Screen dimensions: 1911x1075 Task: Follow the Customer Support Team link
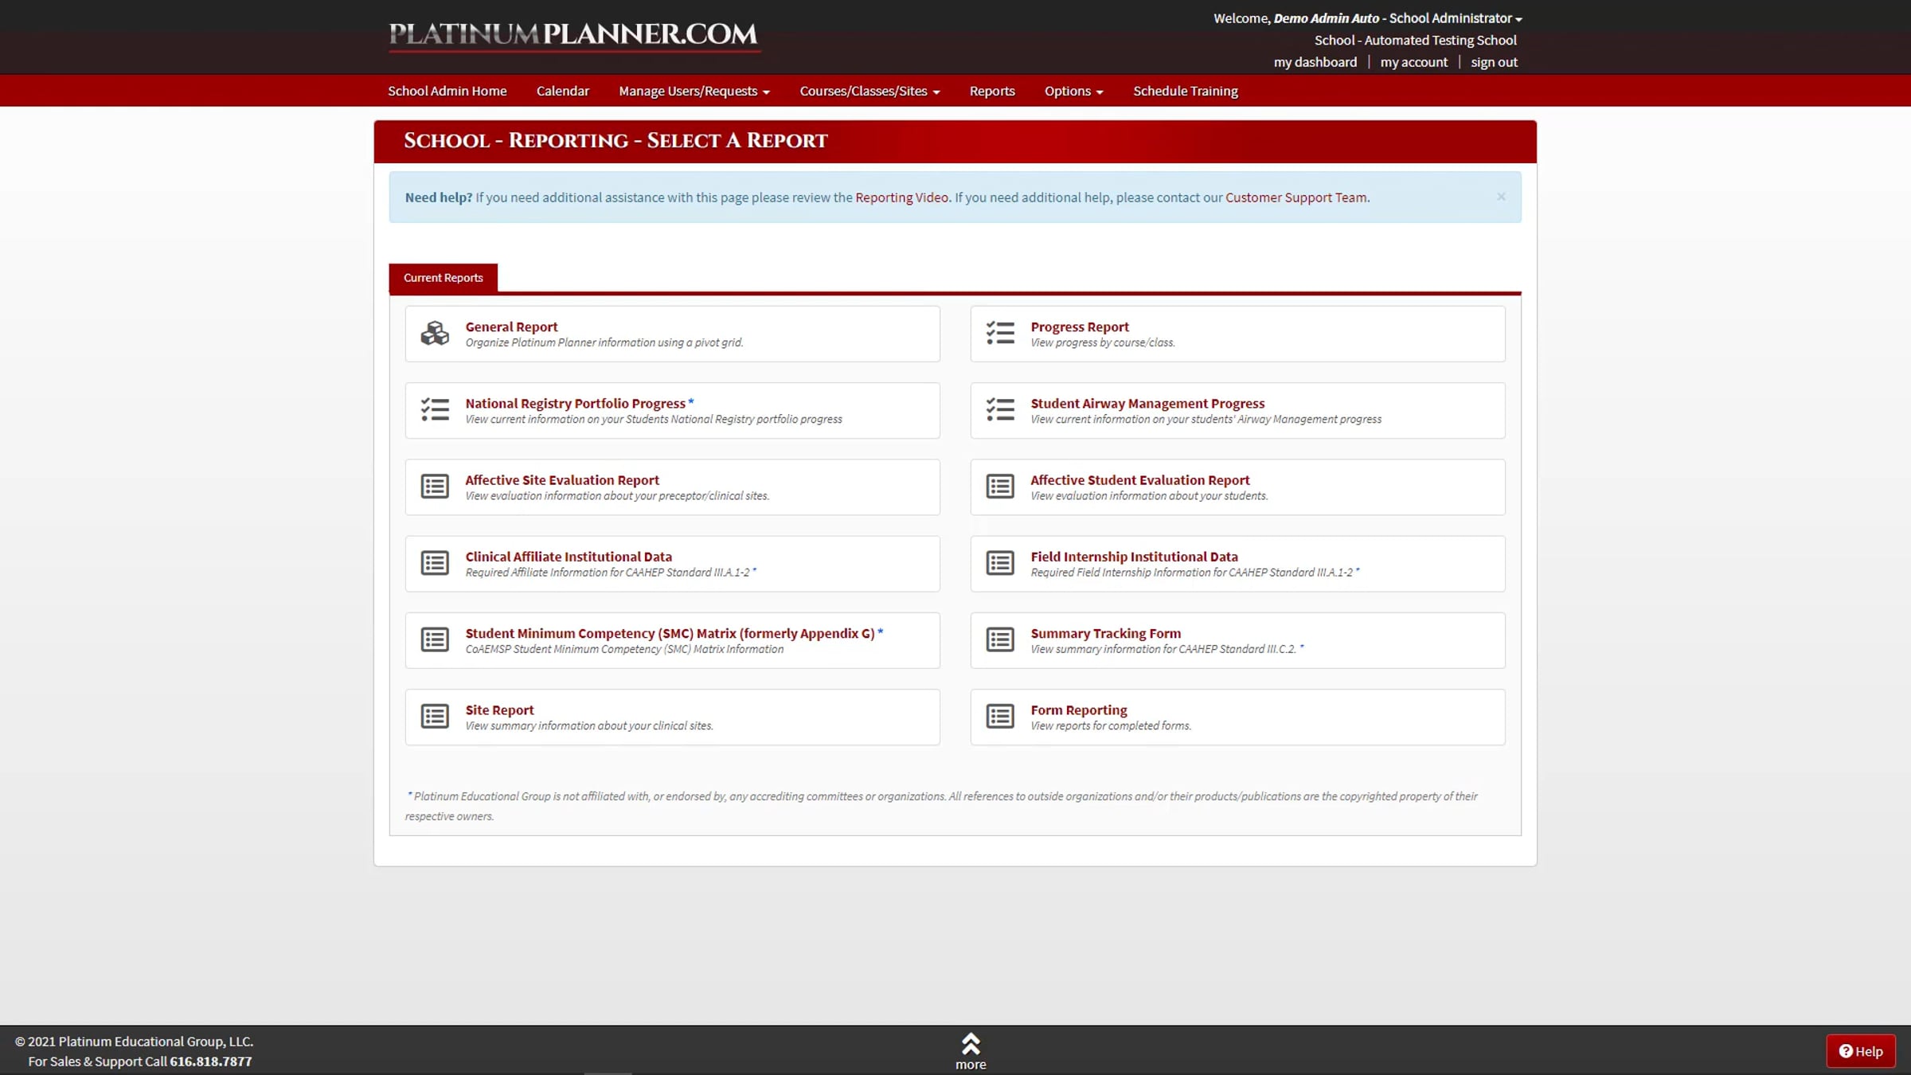(x=1295, y=197)
